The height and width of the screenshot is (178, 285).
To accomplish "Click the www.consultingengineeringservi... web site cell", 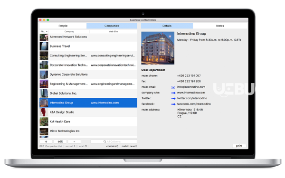I will click(x=113, y=56).
